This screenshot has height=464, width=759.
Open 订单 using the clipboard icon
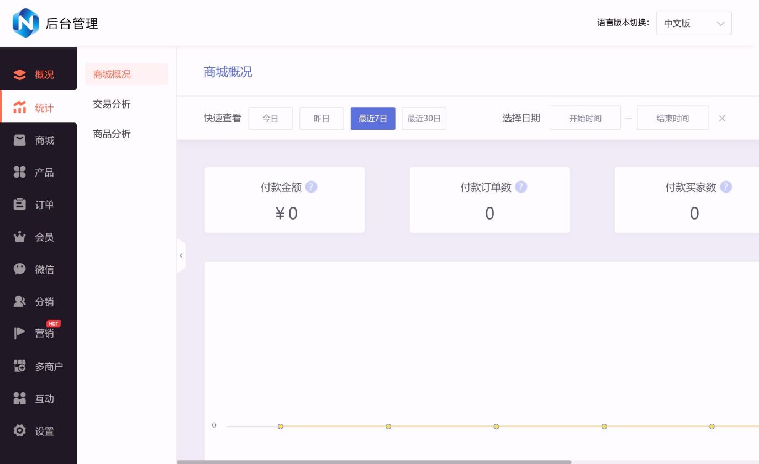[20, 205]
